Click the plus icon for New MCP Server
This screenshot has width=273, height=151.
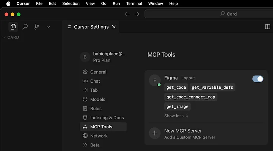155,133
